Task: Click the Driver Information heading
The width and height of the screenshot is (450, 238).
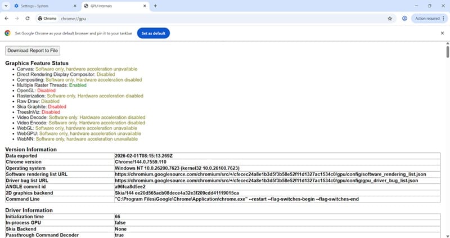Action: pos(29,210)
